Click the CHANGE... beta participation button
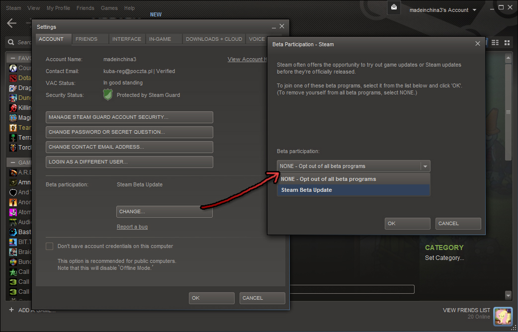 tap(165, 212)
